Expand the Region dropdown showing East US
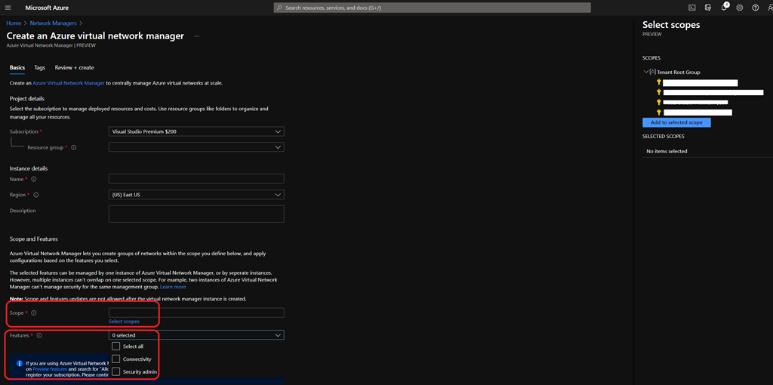Screen dimensions: 773x385 click(x=196, y=195)
